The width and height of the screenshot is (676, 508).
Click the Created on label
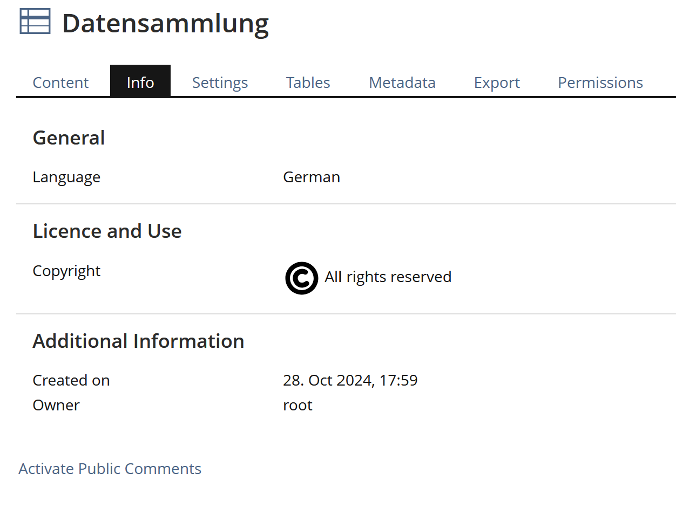71,381
